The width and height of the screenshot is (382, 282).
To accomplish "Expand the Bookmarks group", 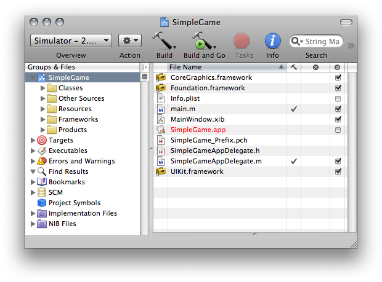I will pyautogui.click(x=33, y=182).
